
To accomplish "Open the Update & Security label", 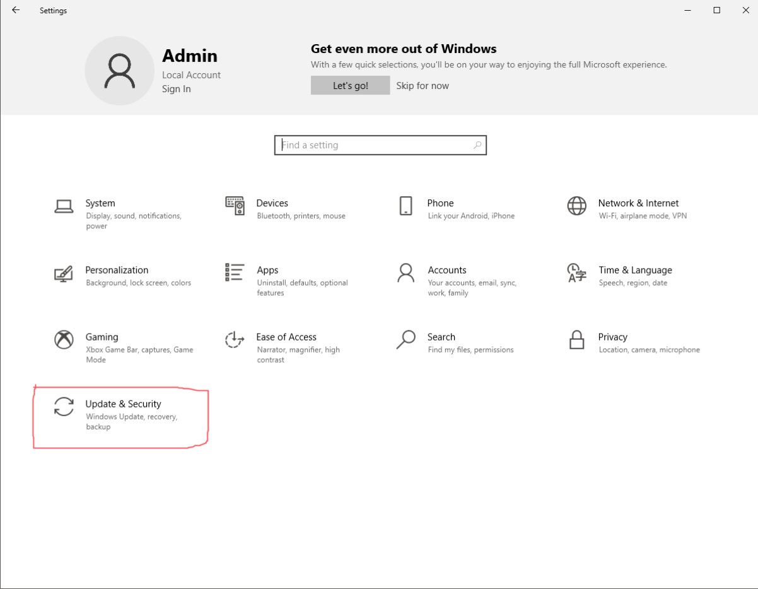I will point(124,404).
